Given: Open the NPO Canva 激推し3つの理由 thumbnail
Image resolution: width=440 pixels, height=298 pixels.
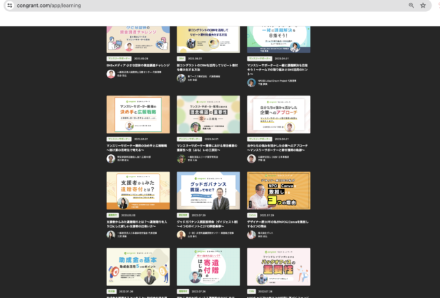Looking at the screenshot, I should coord(279,191).
